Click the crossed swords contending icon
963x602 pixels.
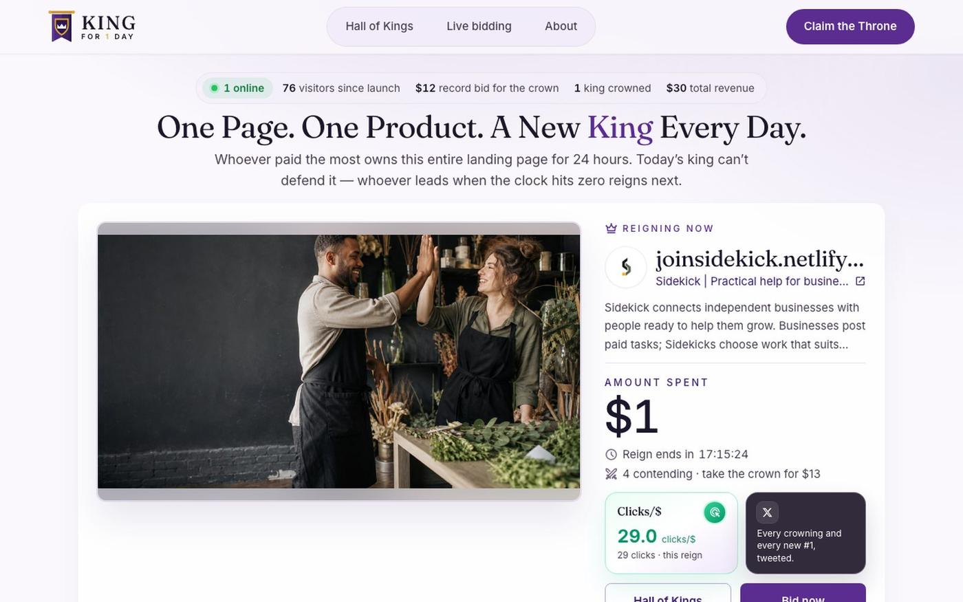tap(611, 473)
